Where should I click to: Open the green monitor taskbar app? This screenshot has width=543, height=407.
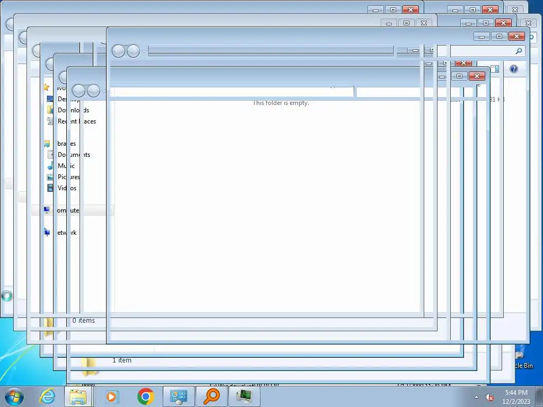click(244, 396)
